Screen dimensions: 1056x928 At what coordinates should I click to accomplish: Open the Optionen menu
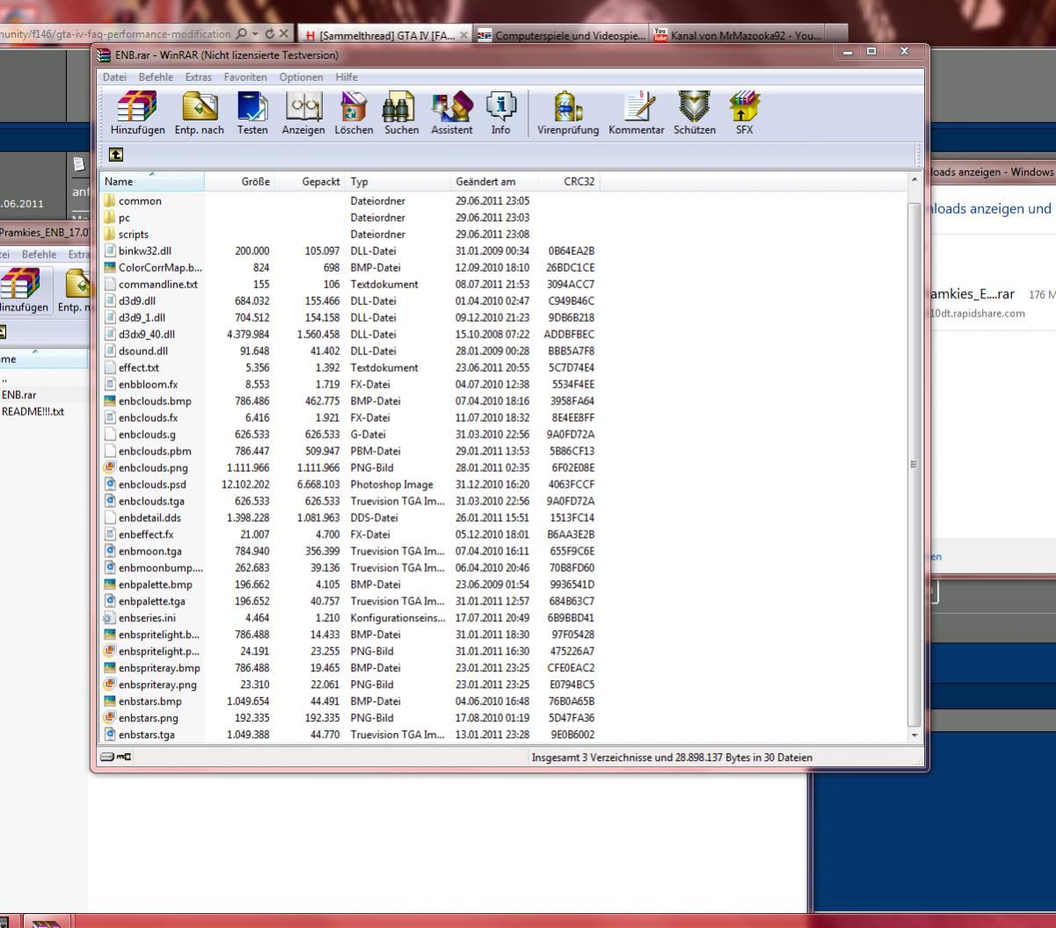click(x=302, y=77)
